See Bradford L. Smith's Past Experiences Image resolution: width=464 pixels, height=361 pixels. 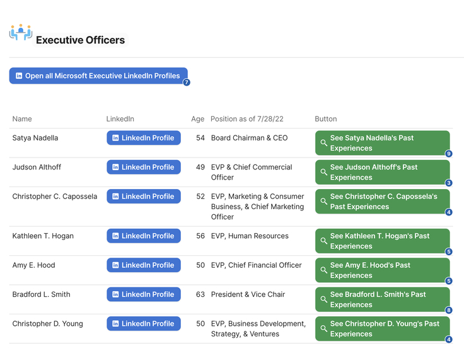(x=382, y=300)
